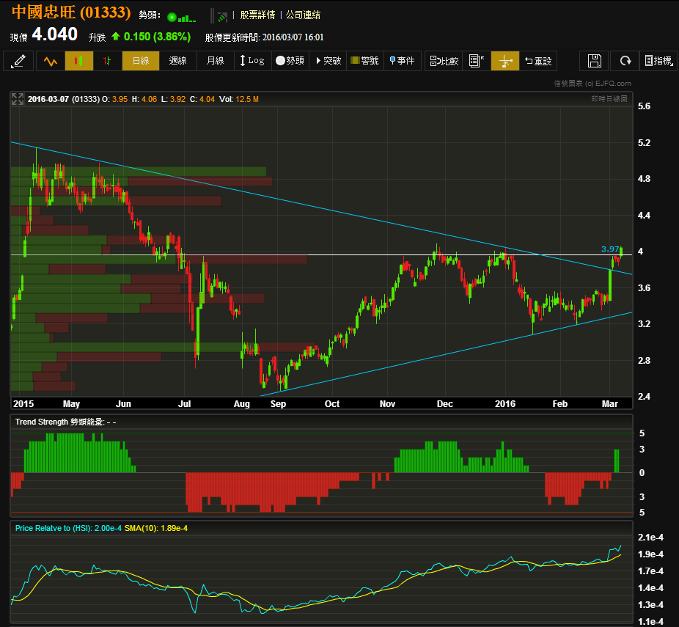Screen dimensions: 679x627
Task: Toggle the 勢頭 momentum overlay
Action: (290, 61)
